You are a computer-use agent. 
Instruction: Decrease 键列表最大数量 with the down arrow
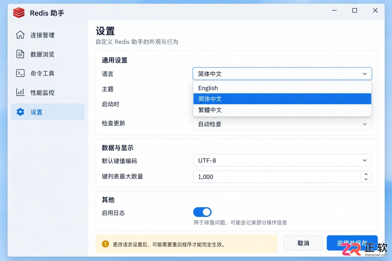[x=366, y=179]
